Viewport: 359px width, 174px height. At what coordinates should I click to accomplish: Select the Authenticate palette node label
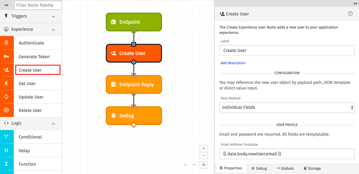tap(31, 43)
